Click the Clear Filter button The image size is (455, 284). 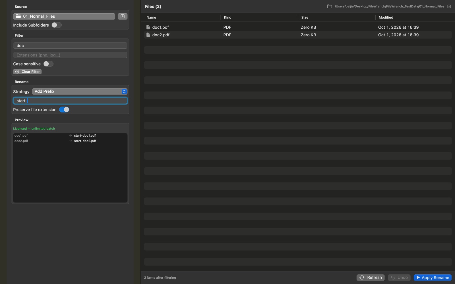pos(27,72)
